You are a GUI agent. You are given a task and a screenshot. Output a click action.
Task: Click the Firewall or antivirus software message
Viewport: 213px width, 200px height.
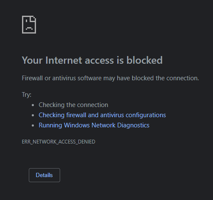(111, 78)
